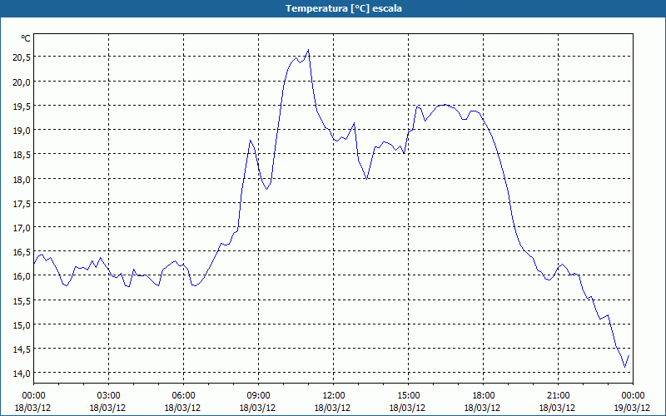Image resolution: width=666 pixels, height=416 pixels.
Task: Click the 03:00 time axis label
Action: [108, 396]
